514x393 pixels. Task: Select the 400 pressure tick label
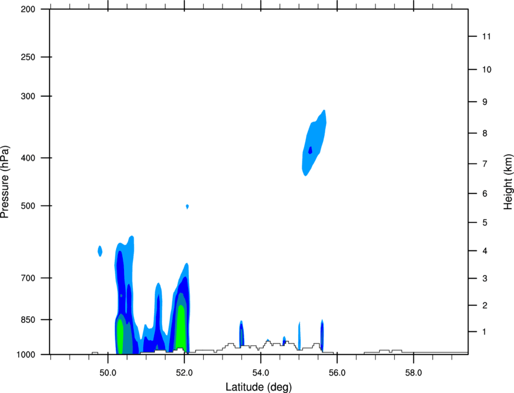pos(28,158)
